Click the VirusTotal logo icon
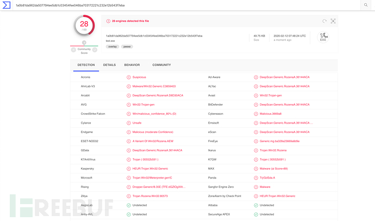 pyautogui.click(x=6, y=5)
